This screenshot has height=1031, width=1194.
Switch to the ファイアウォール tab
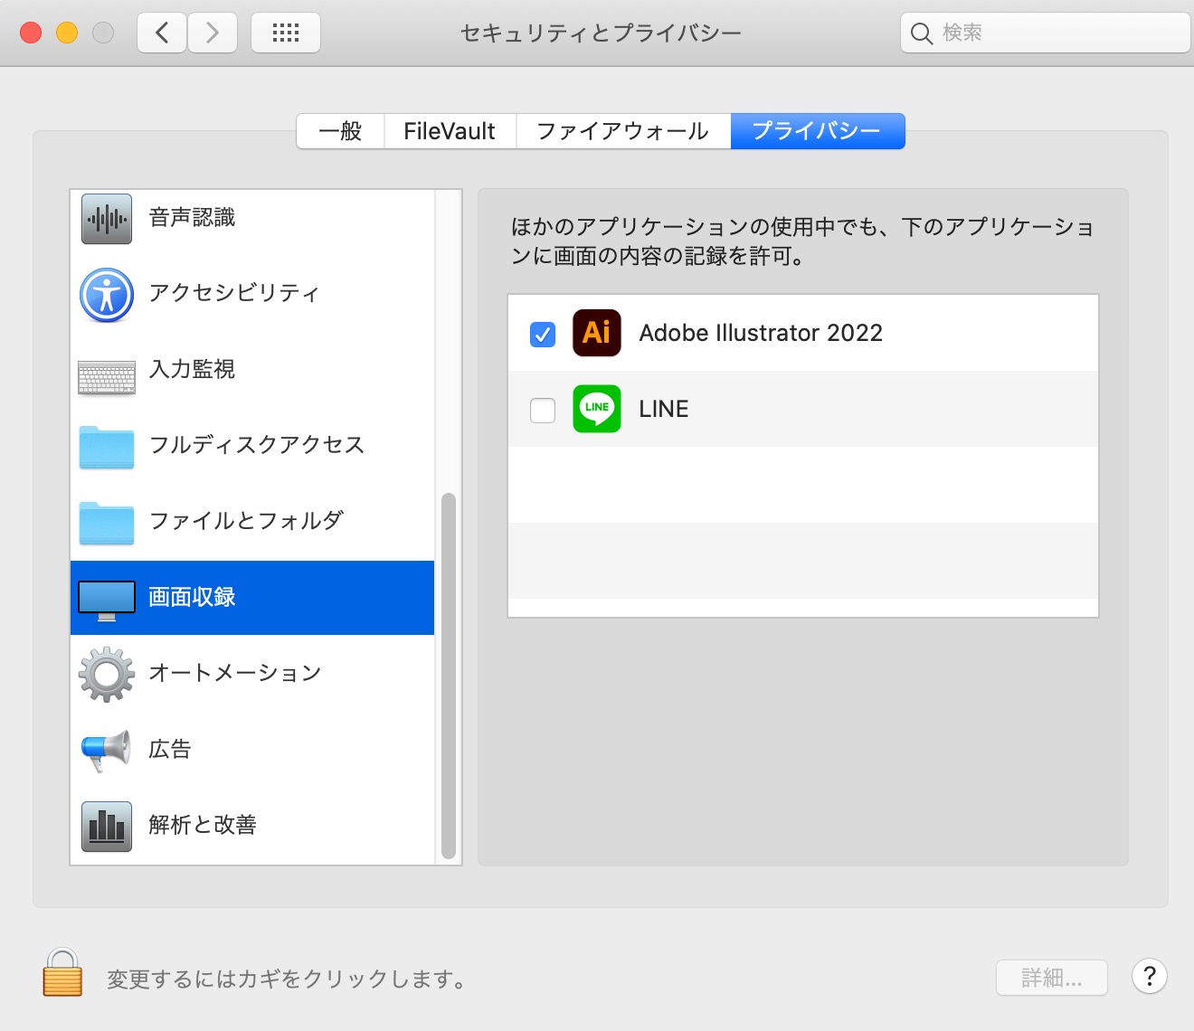pos(622,131)
